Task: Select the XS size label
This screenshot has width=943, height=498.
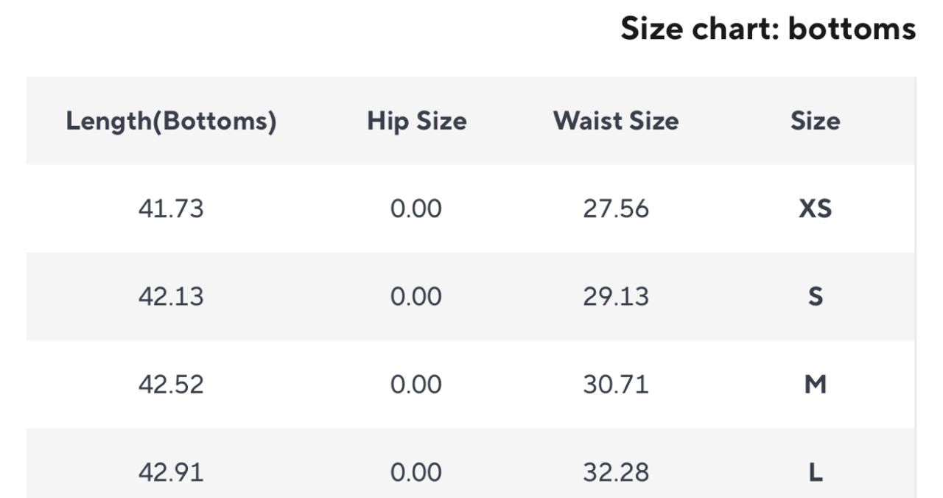Action: [815, 208]
